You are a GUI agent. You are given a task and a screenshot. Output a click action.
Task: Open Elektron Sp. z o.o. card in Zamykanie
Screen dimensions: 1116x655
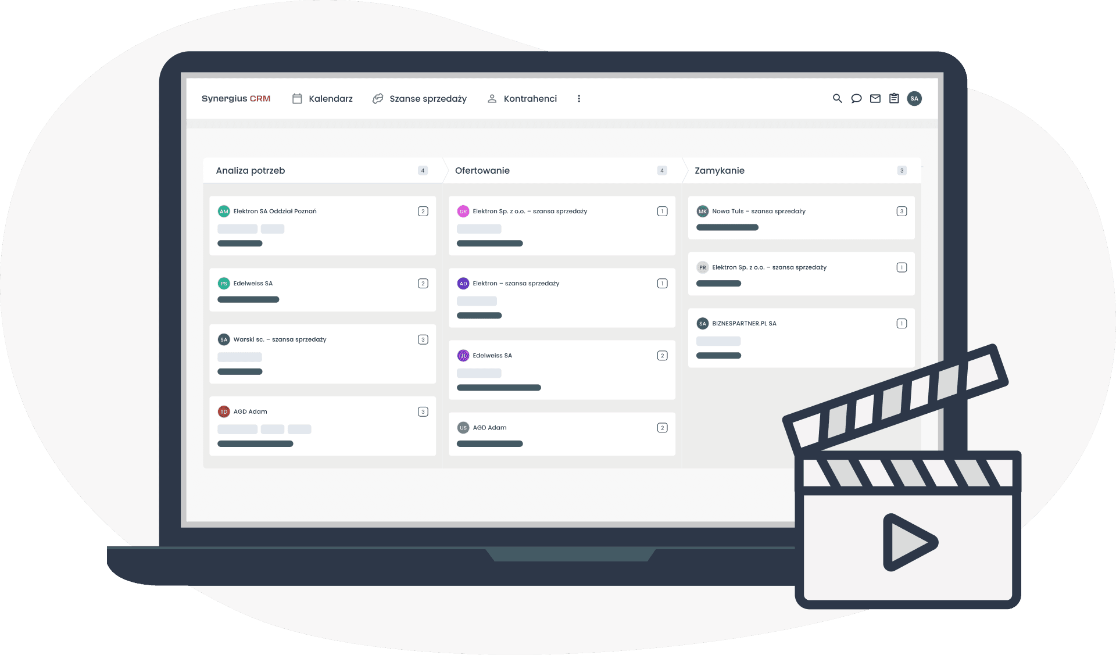[802, 274]
